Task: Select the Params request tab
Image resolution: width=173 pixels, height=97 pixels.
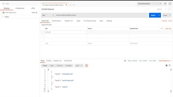Action: tap(45, 21)
